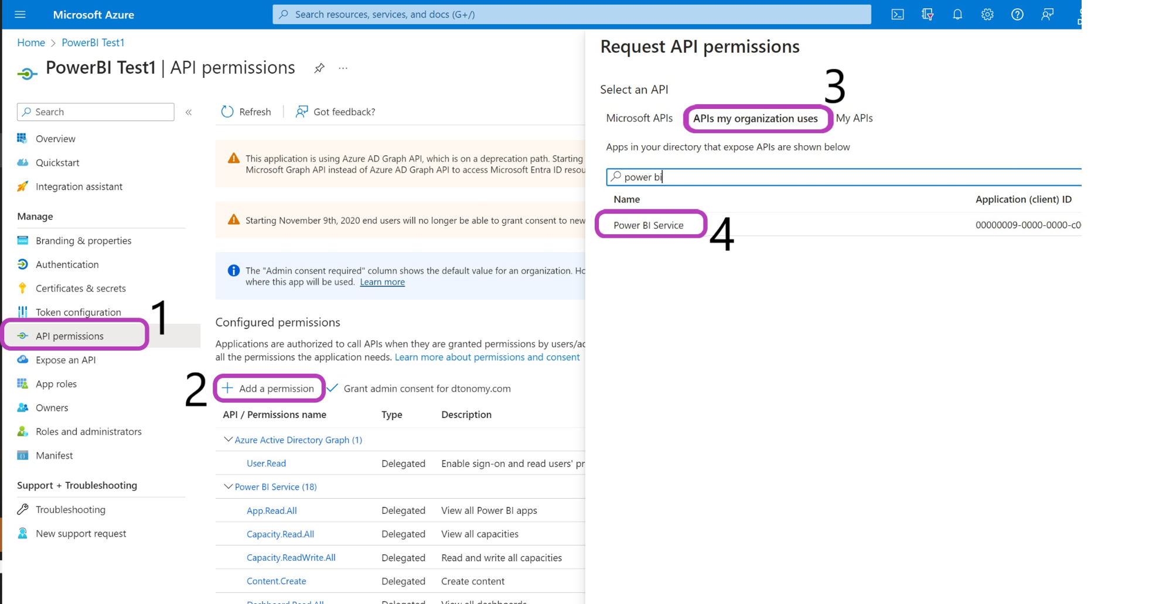Click the global search resources box

click(x=571, y=15)
